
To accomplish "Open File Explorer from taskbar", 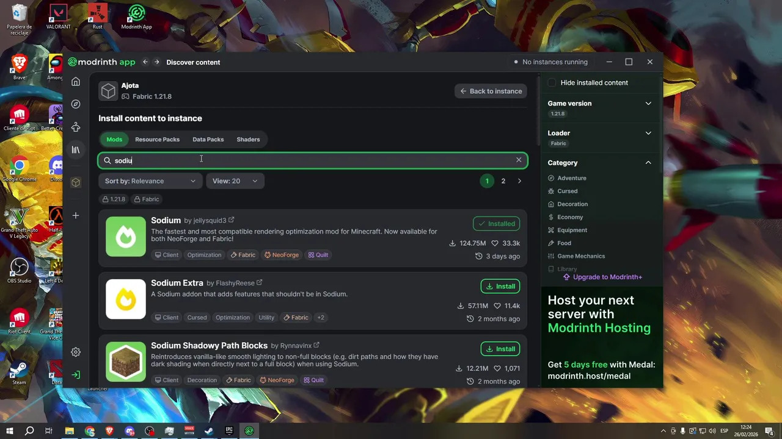I will coord(70,431).
